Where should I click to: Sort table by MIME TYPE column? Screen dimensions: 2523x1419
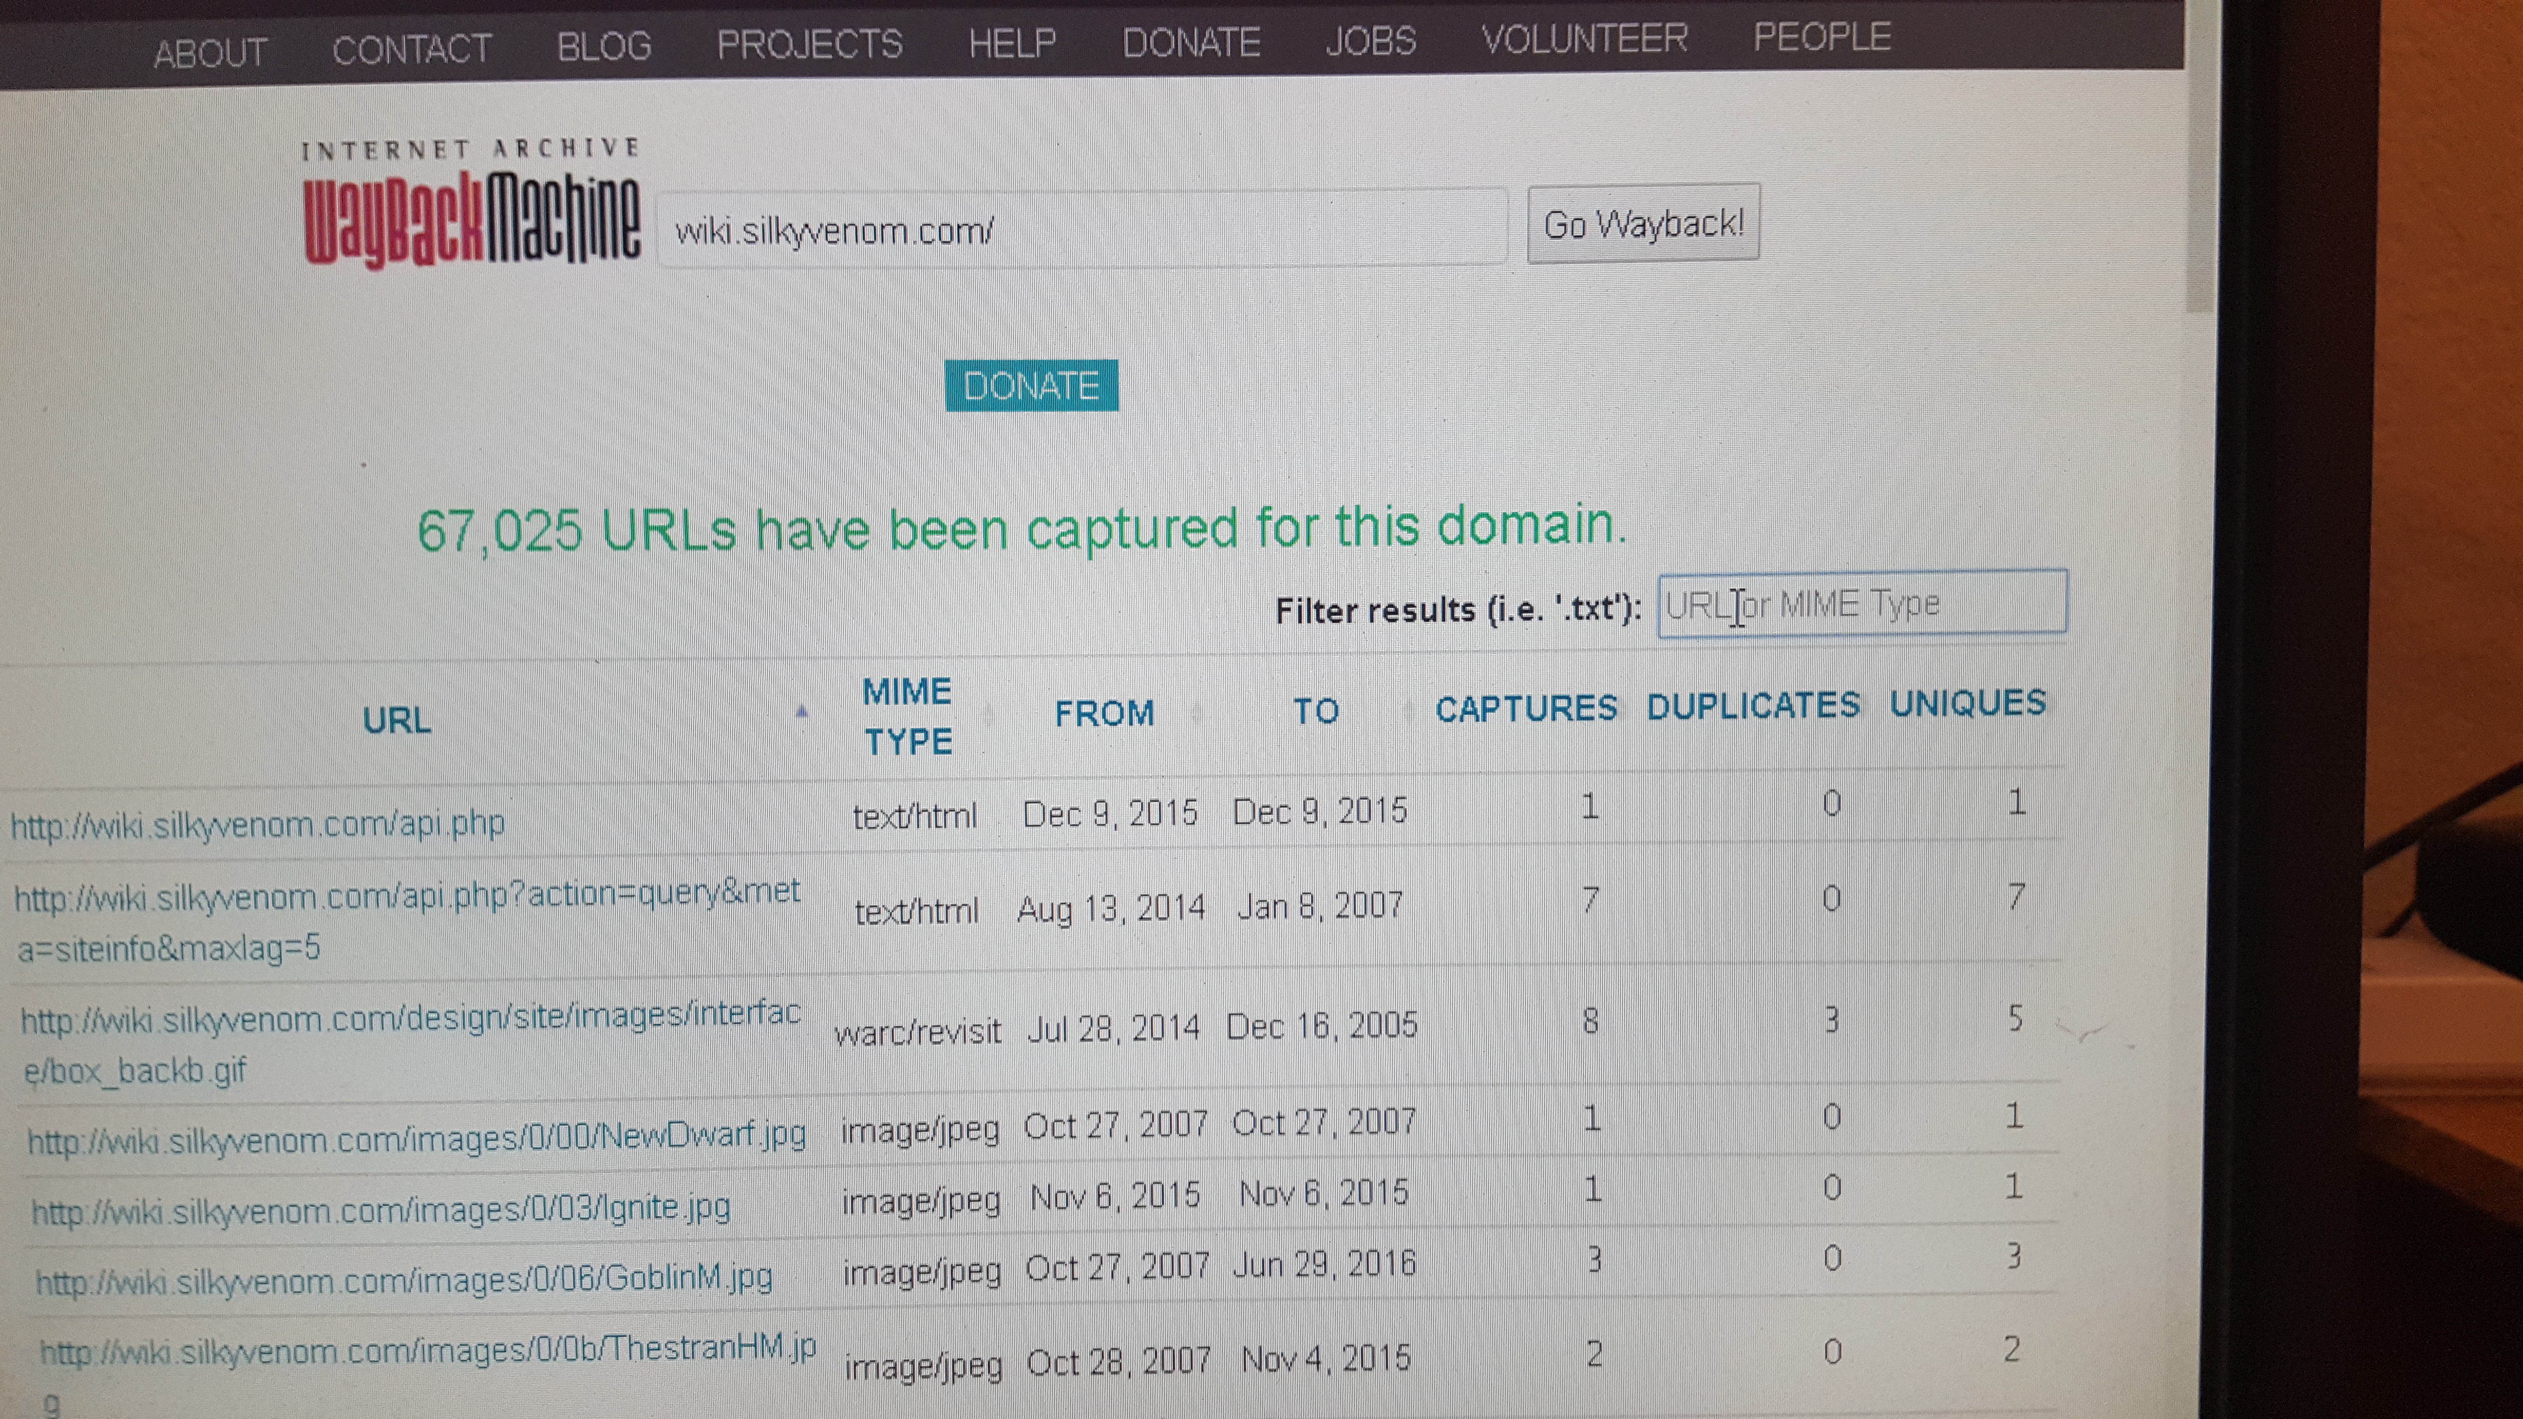point(907,716)
